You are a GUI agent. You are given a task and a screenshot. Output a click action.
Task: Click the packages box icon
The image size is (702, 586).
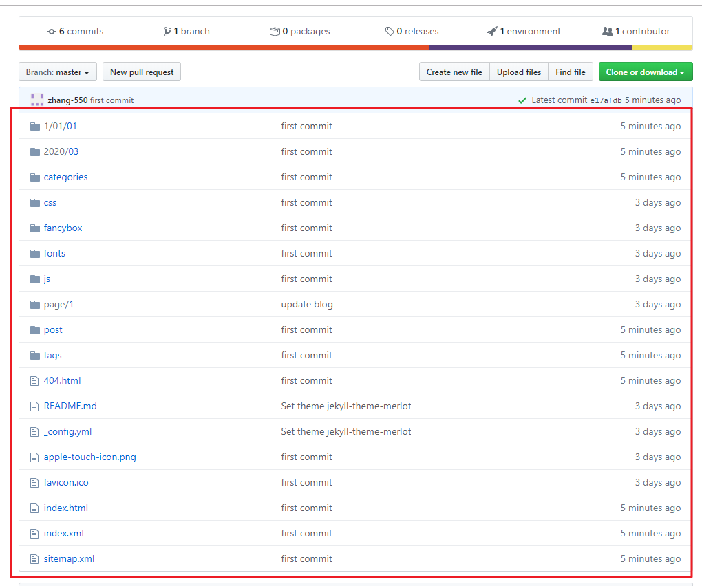[x=275, y=32]
